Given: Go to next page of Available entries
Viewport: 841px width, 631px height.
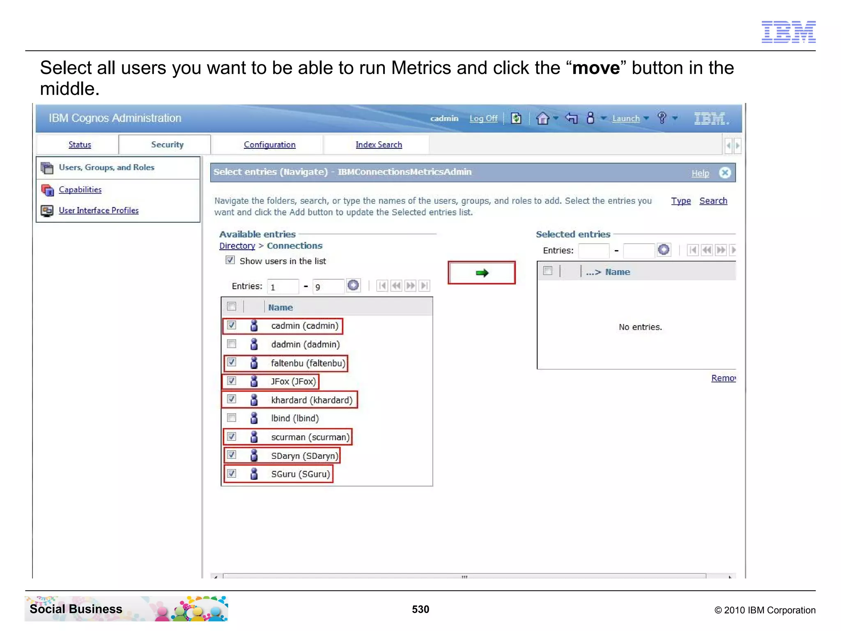Looking at the screenshot, I should coord(410,286).
